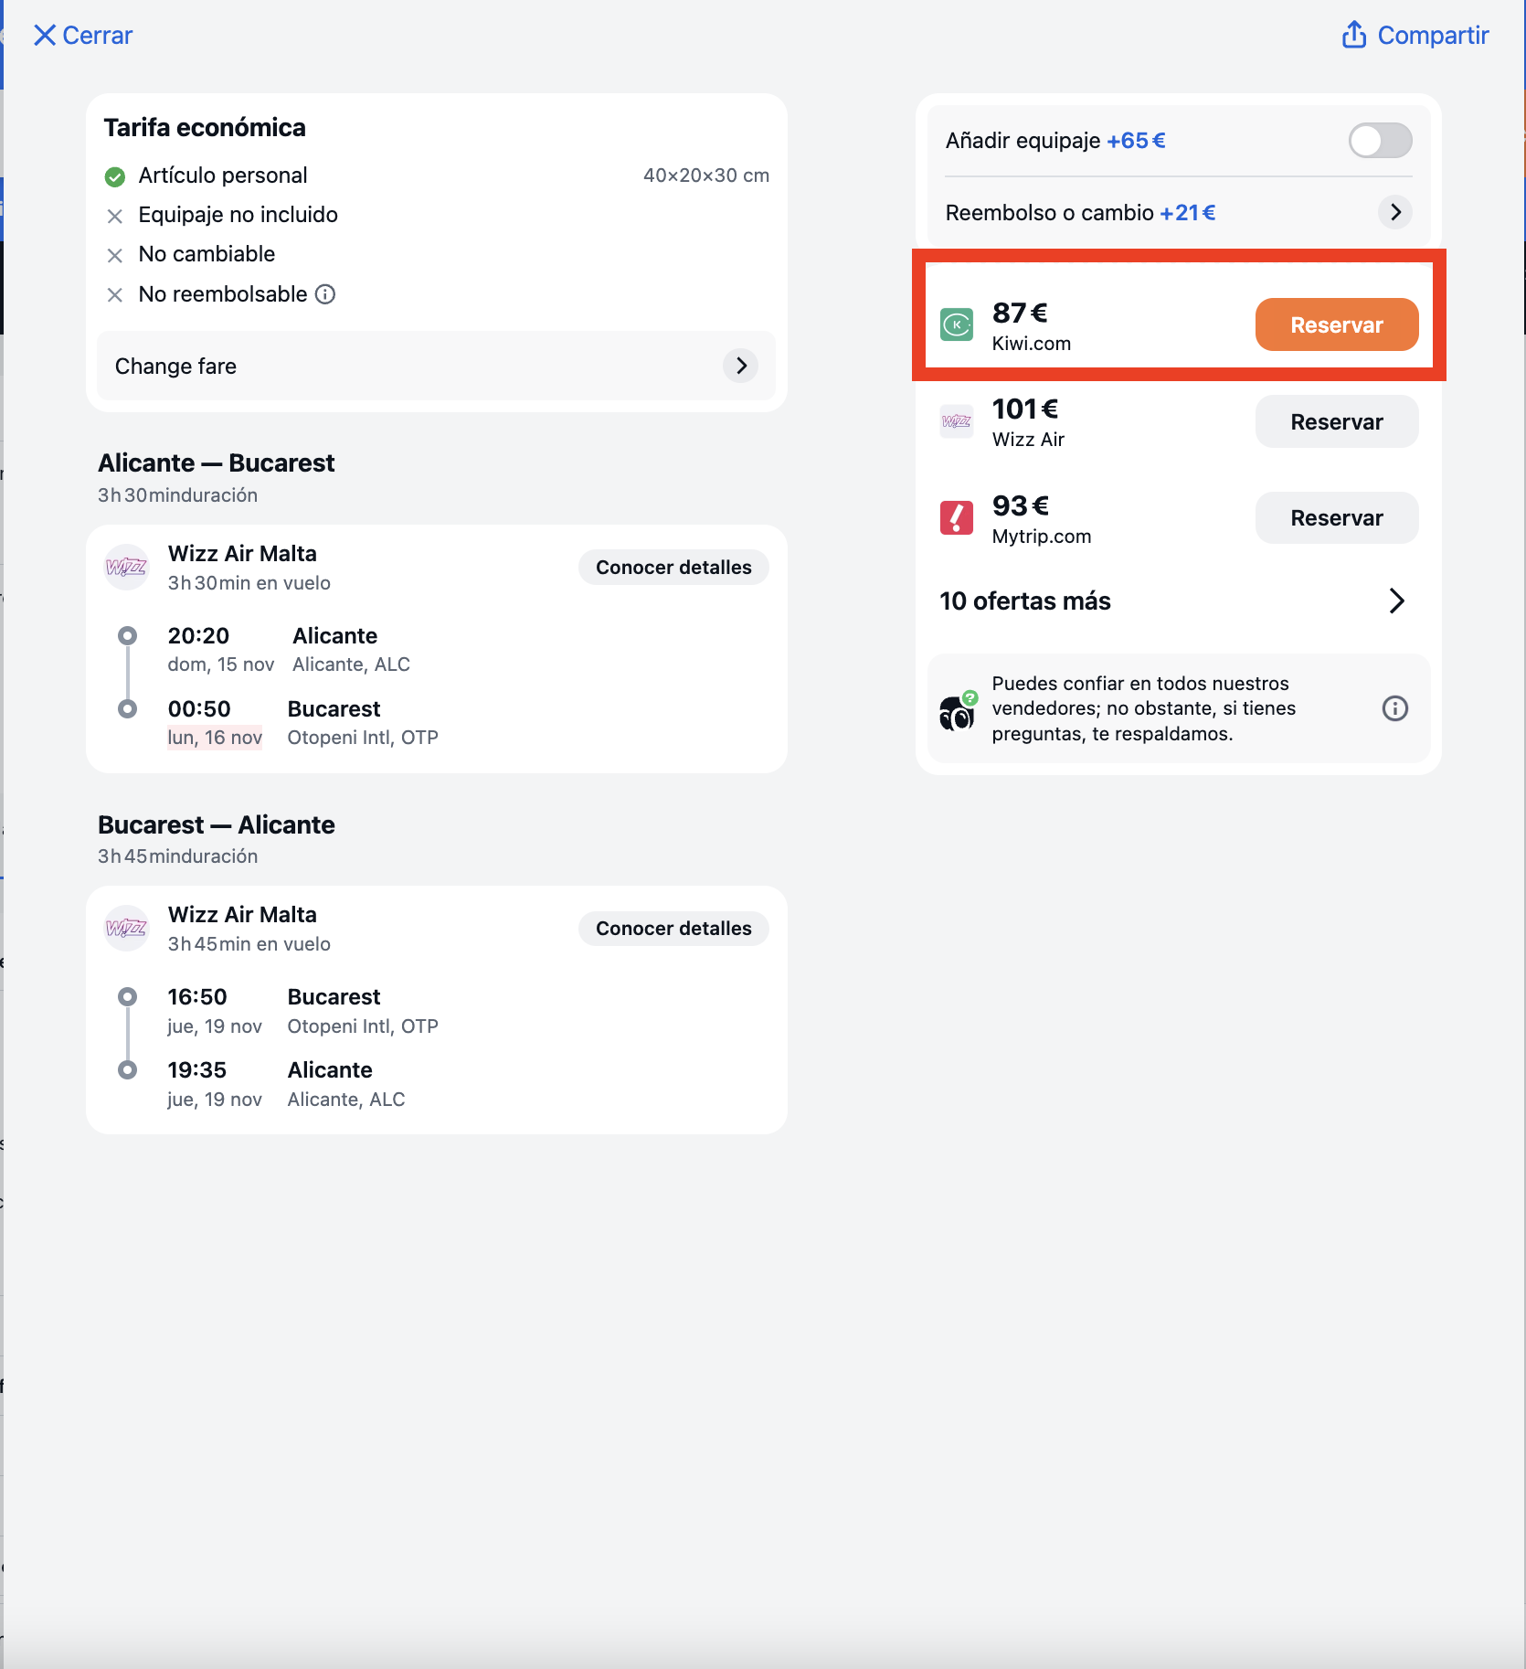Expand Reembolso o cambio options arrow
This screenshot has width=1526, height=1669.
[x=1394, y=212]
